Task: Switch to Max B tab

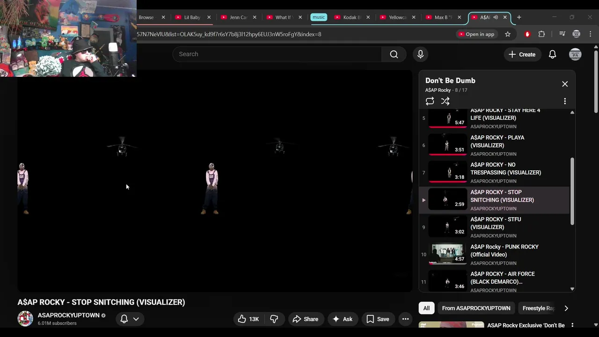Action: pyautogui.click(x=443, y=17)
